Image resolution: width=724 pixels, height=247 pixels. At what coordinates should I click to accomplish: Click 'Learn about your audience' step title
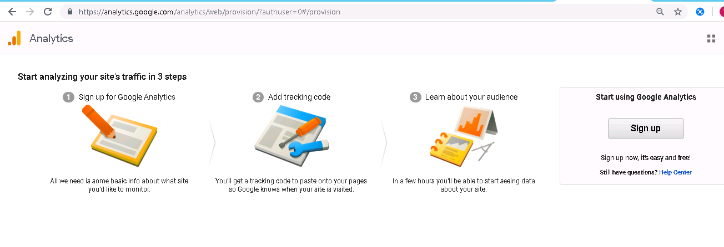(471, 97)
